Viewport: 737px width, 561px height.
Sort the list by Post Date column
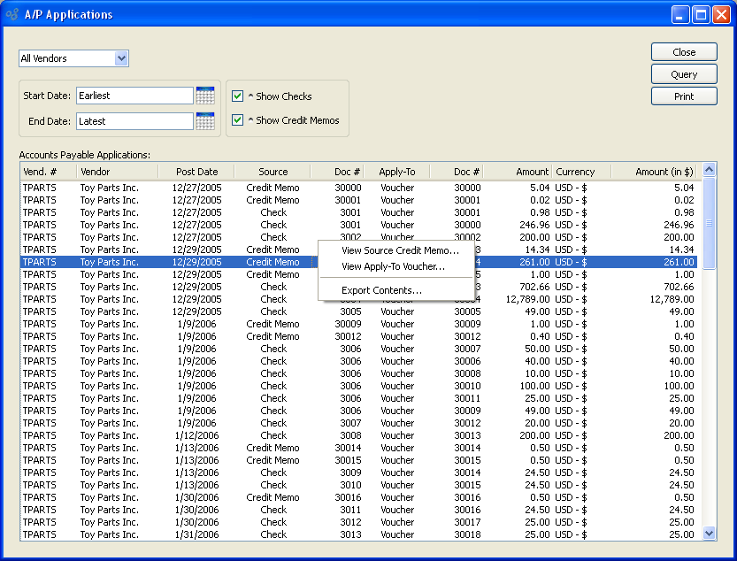[196, 172]
